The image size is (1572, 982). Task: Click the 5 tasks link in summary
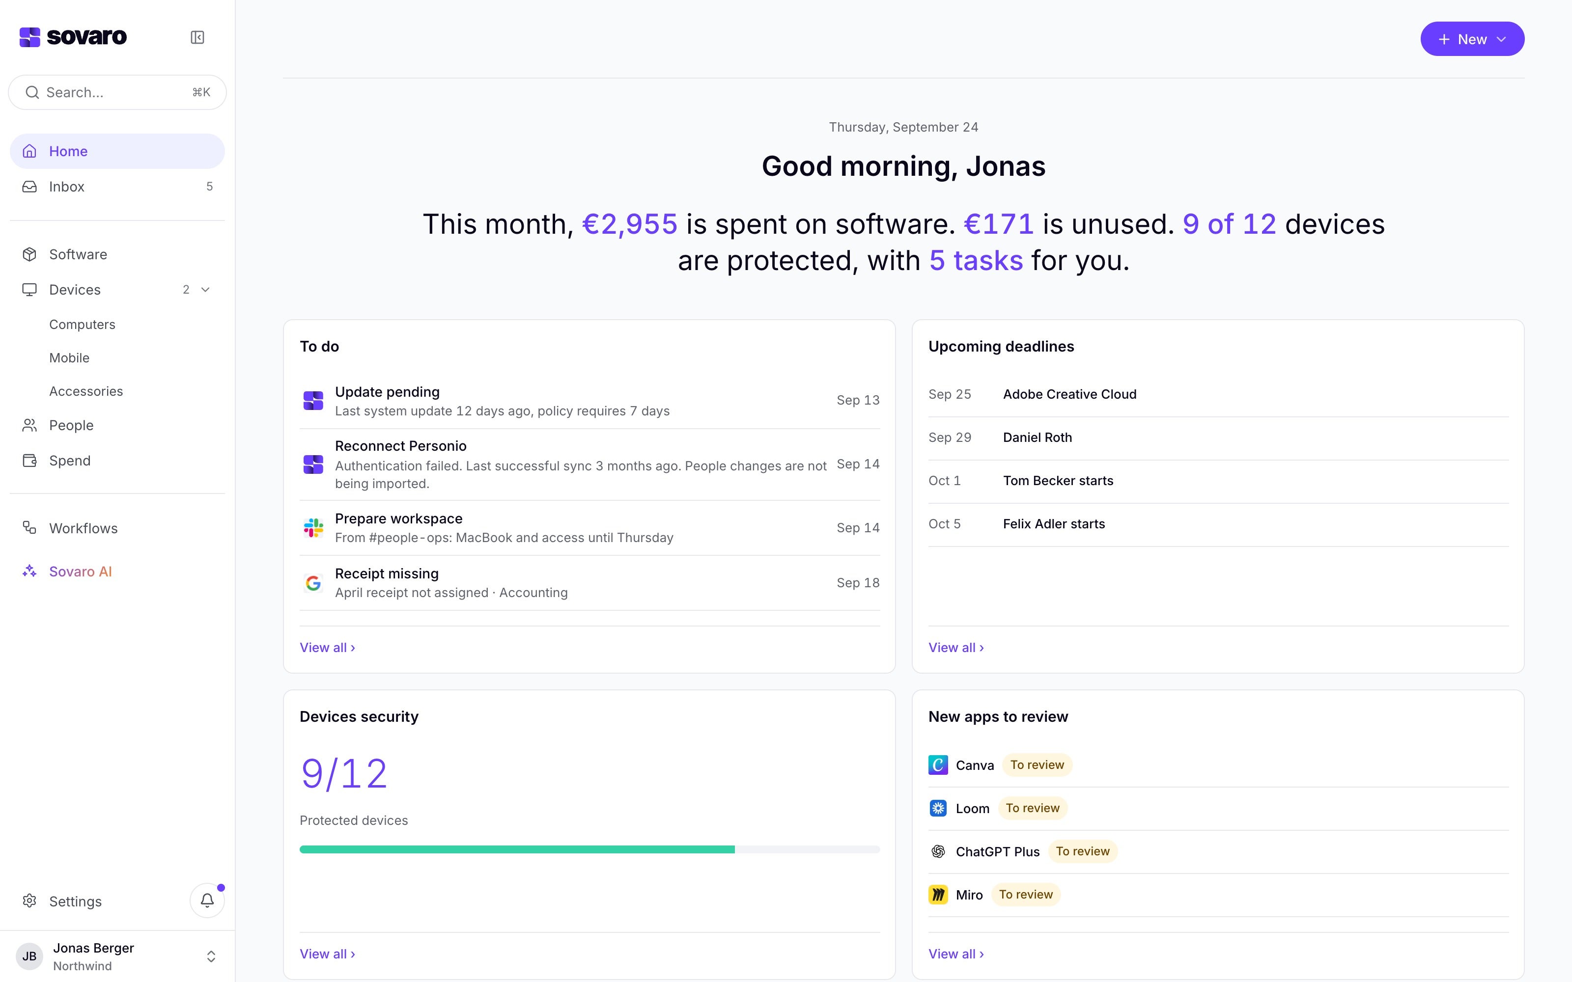(x=976, y=260)
